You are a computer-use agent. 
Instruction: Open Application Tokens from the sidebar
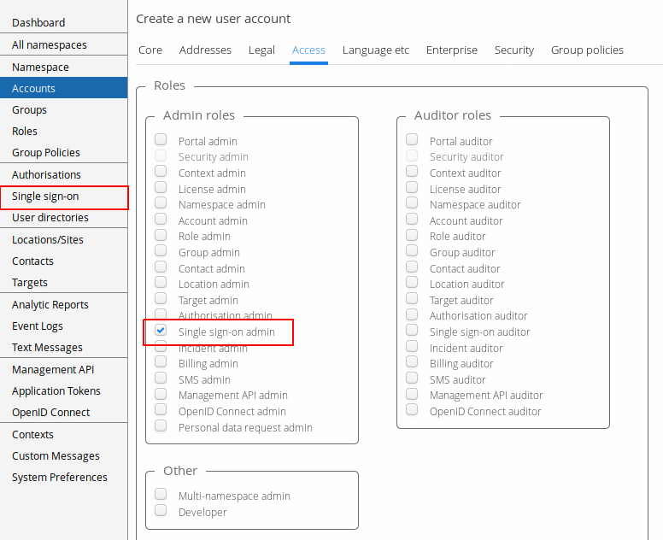[x=56, y=391]
